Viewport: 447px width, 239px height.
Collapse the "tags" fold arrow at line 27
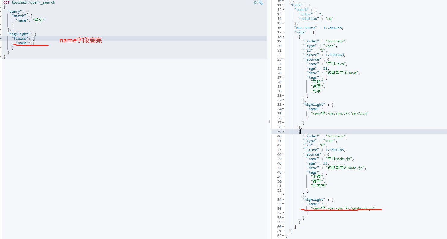pos(283,77)
